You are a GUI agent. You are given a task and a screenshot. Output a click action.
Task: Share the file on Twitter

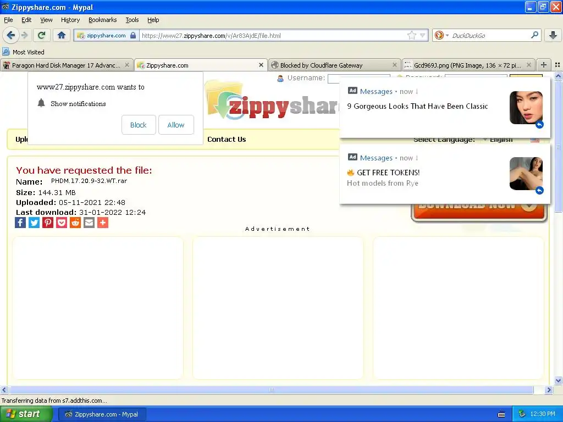[x=34, y=223]
